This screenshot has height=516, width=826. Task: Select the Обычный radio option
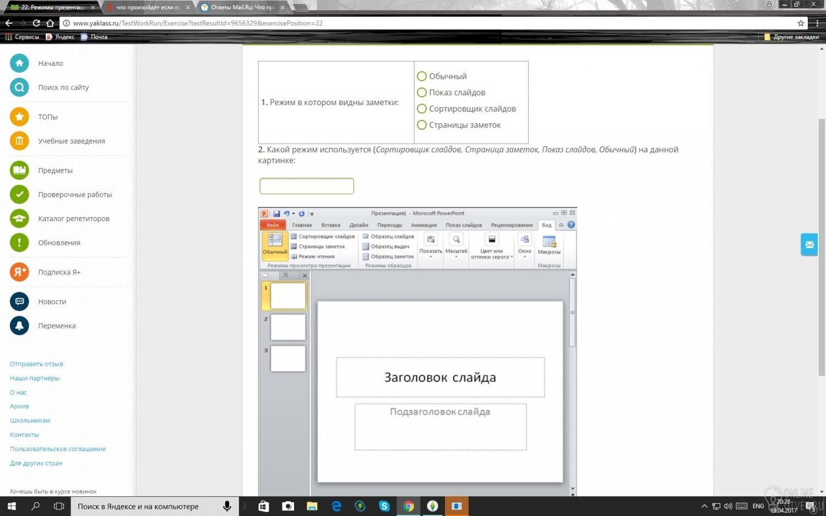tap(422, 76)
